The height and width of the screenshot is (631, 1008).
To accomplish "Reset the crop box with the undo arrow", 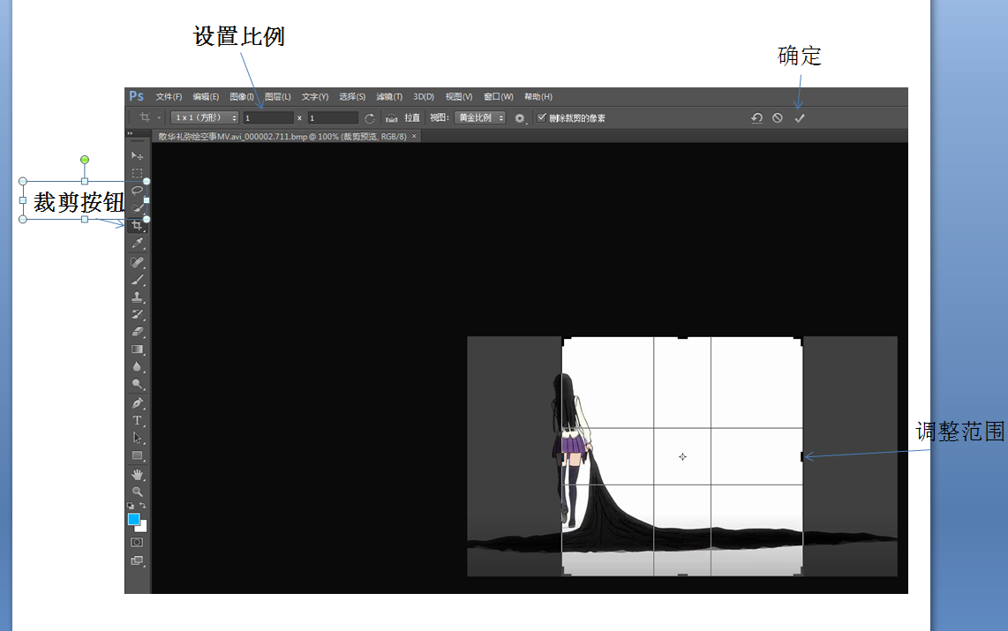I will click(x=756, y=118).
